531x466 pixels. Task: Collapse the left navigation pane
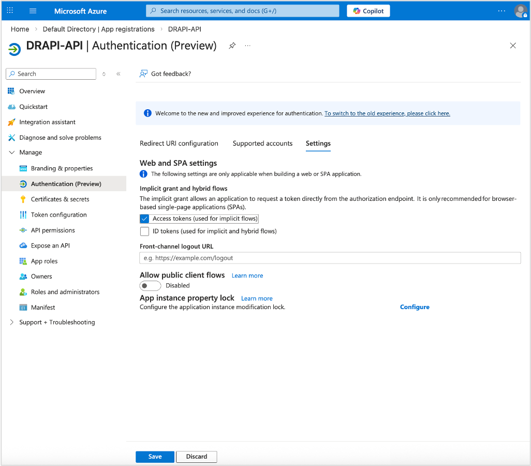point(118,74)
